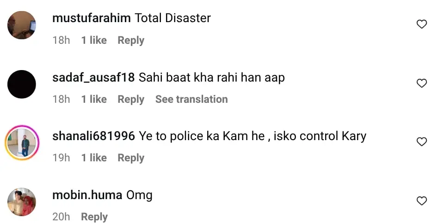
Task: Open mobin.huma's profile picture
Action: pos(22,202)
